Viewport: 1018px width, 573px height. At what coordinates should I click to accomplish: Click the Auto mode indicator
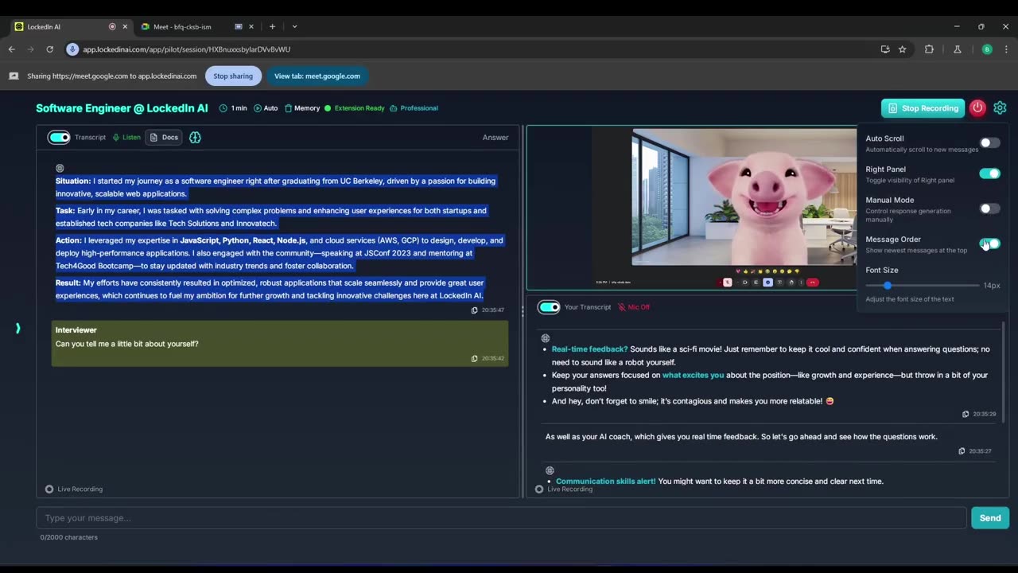tap(266, 108)
